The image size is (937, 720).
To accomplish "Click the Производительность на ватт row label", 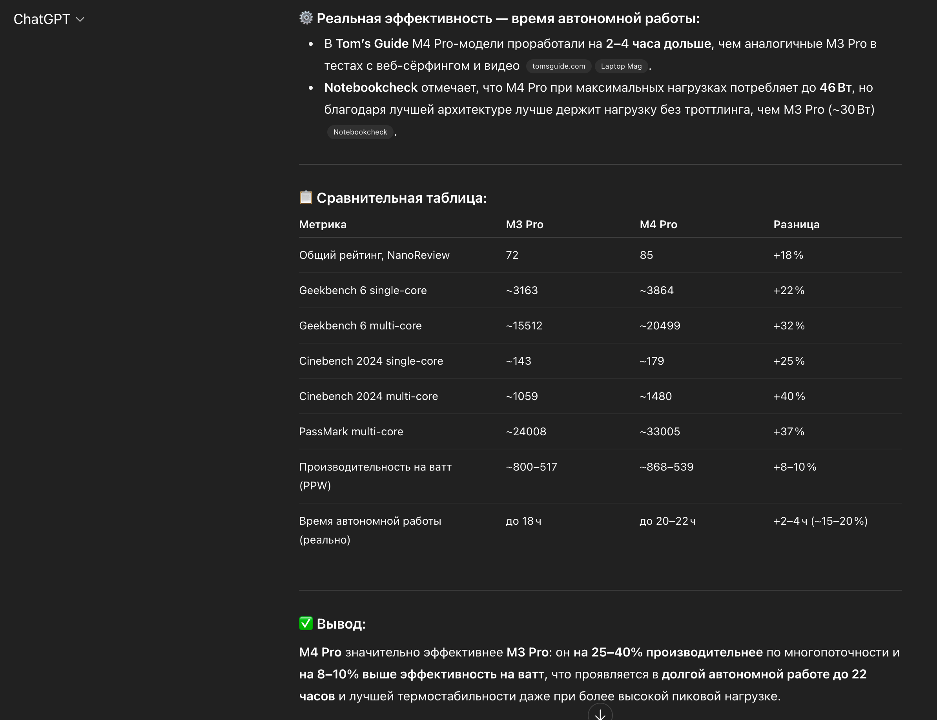I will click(375, 467).
